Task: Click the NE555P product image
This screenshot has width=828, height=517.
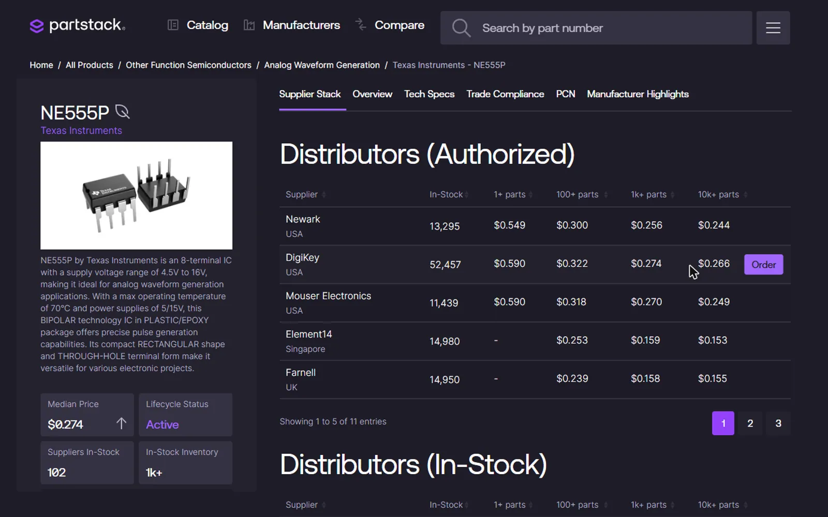Action: coord(137,195)
